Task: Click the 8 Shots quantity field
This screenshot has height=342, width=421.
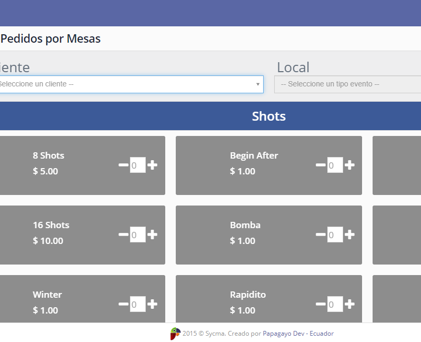Action: tap(137, 165)
